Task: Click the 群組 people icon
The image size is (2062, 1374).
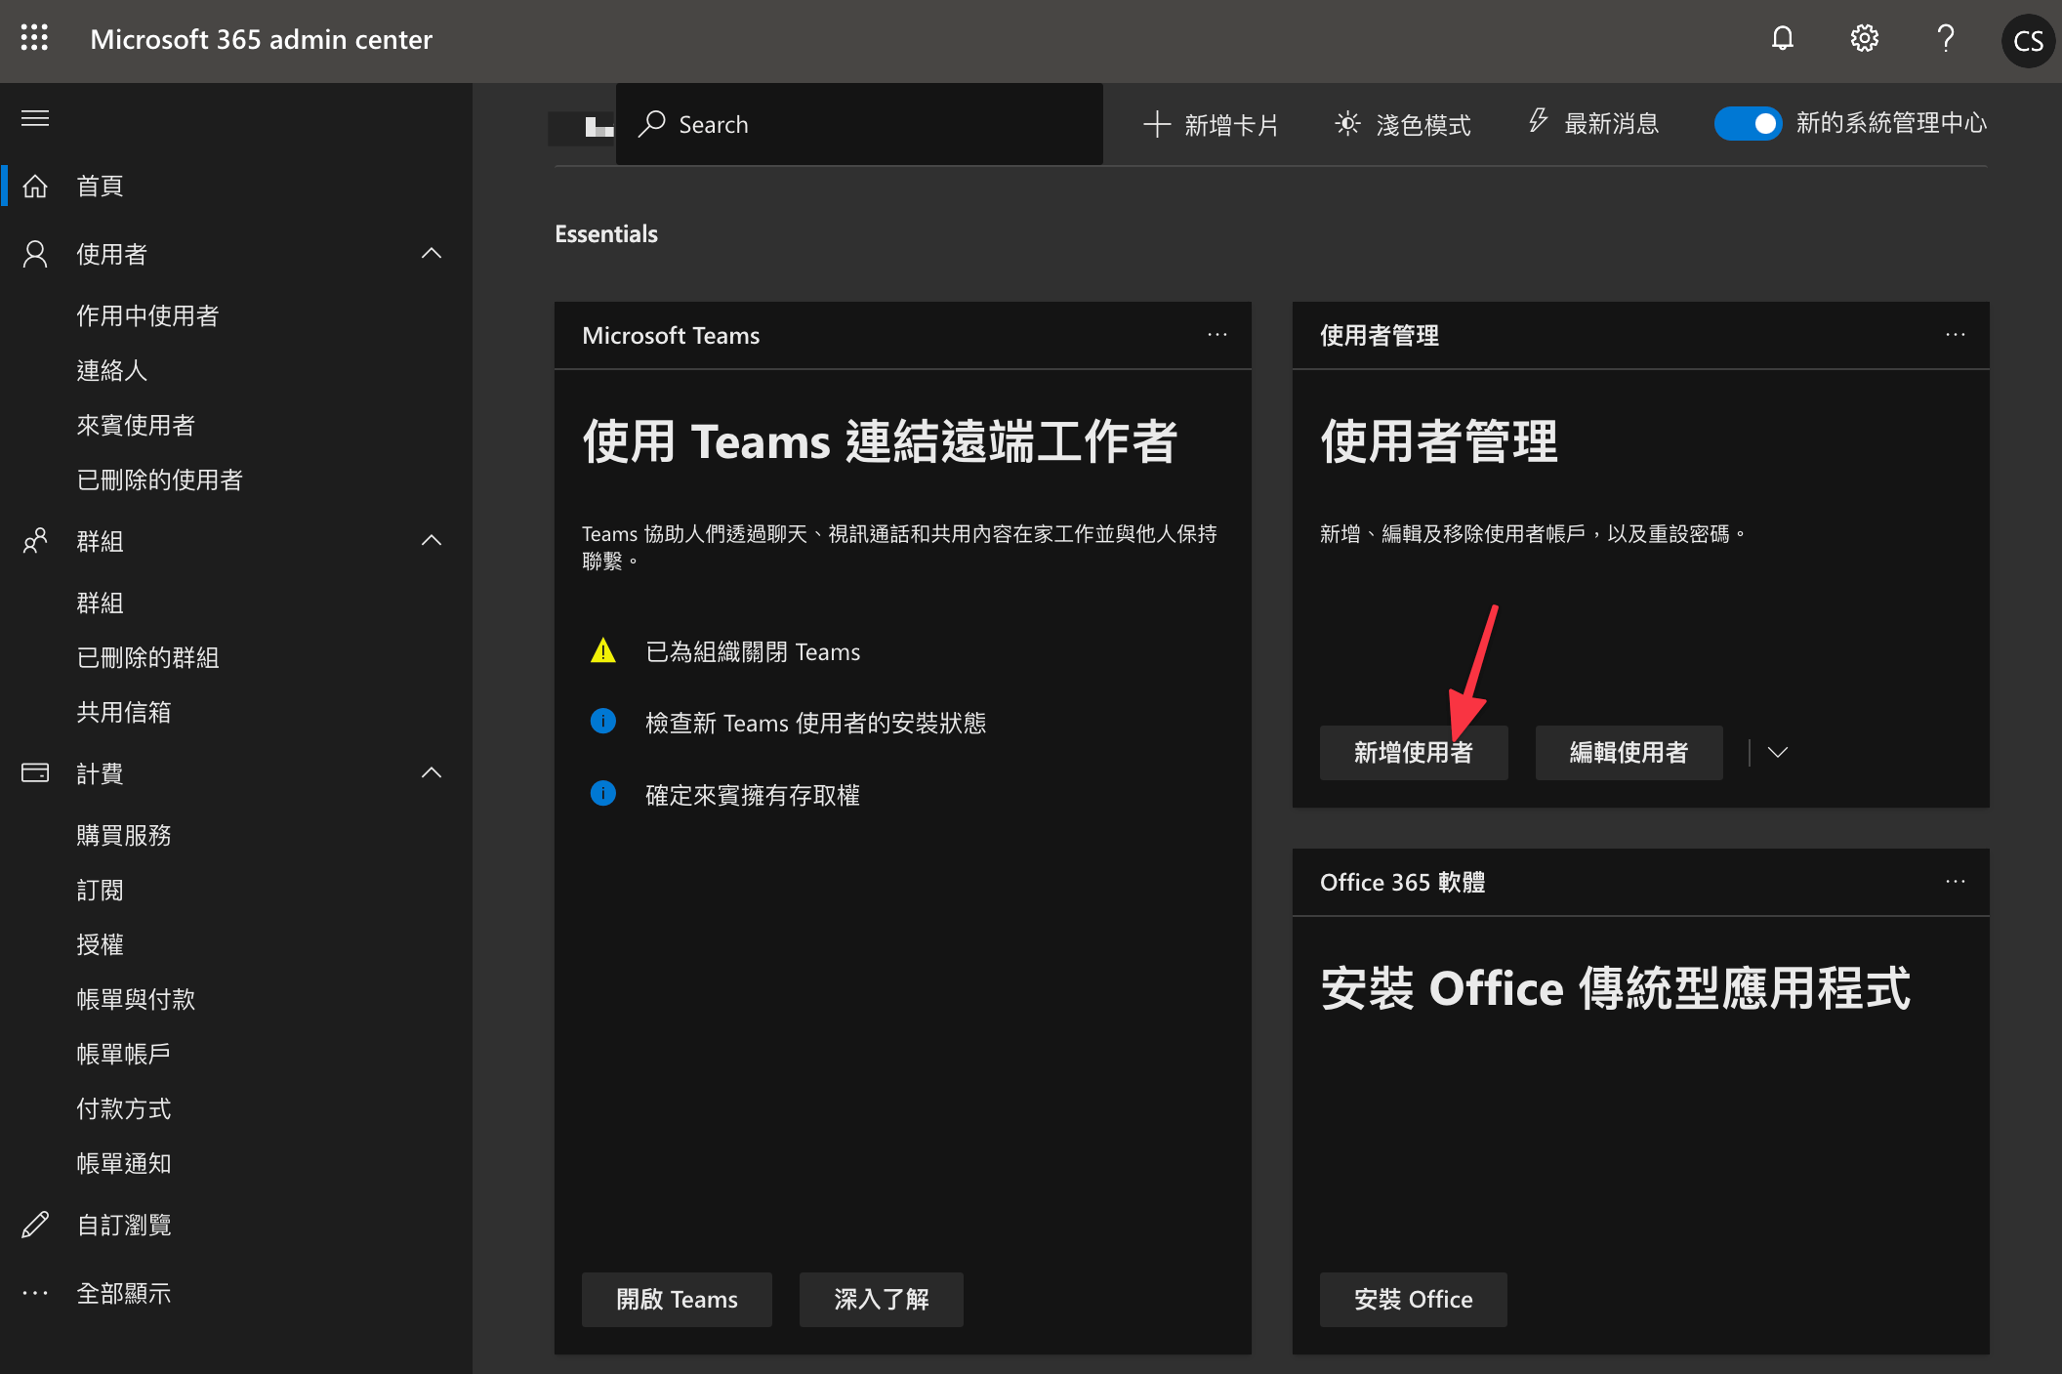Action: pos(35,541)
